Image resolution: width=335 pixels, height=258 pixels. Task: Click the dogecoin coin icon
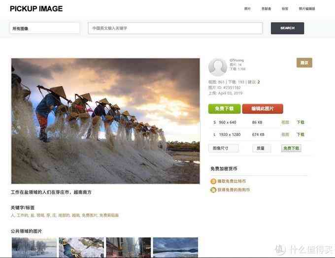[213, 190]
